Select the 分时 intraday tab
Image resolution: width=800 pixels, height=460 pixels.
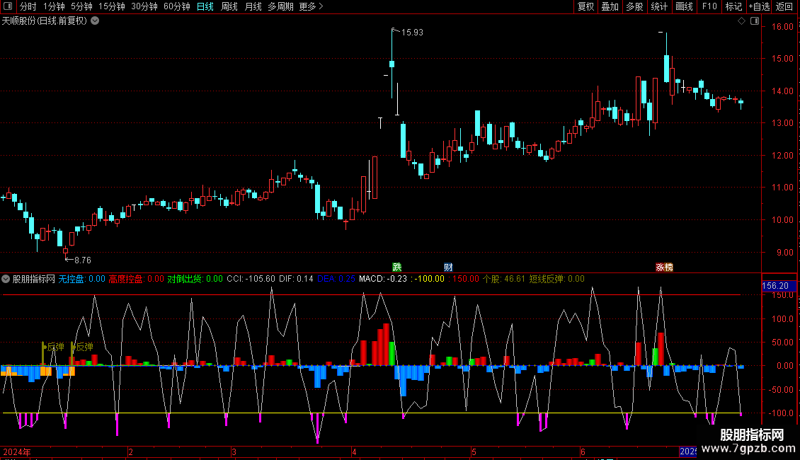coord(28,6)
